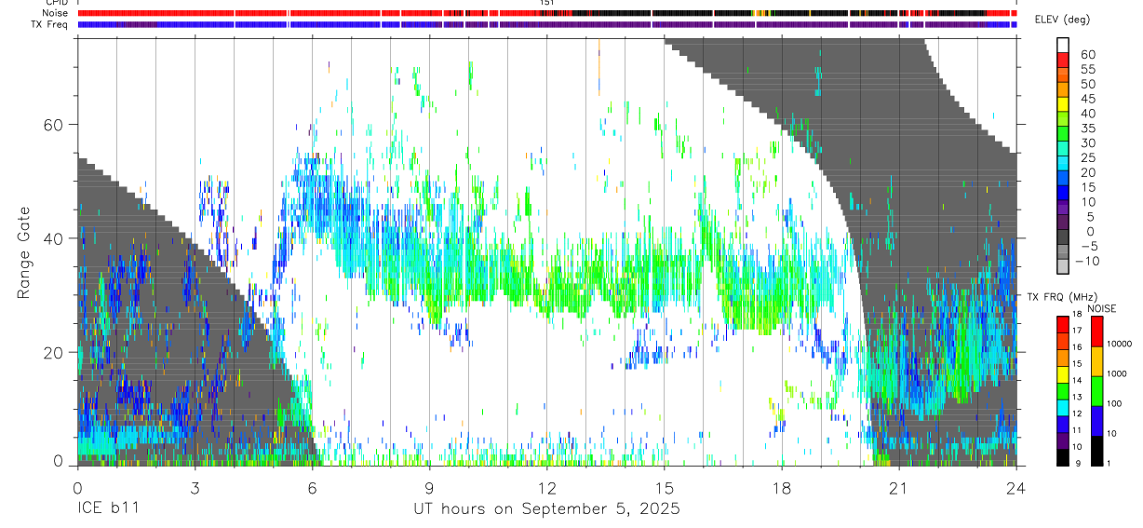Viewport: 1143px width, 528px height.
Task: Click the "18" hour tick label on time axis
Action: point(782,487)
